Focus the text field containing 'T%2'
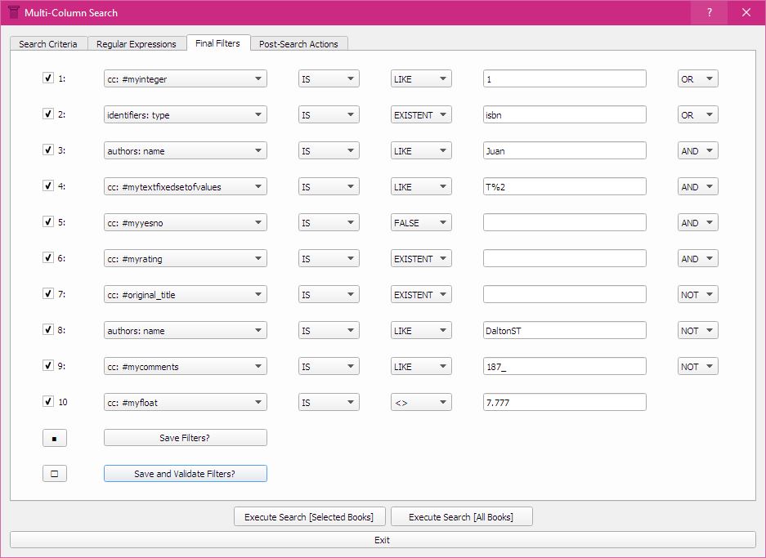The width and height of the screenshot is (766, 558). pos(564,187)
